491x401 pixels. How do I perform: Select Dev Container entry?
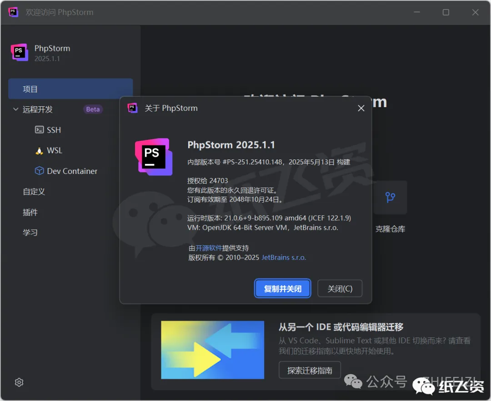[x=72, y=171]
